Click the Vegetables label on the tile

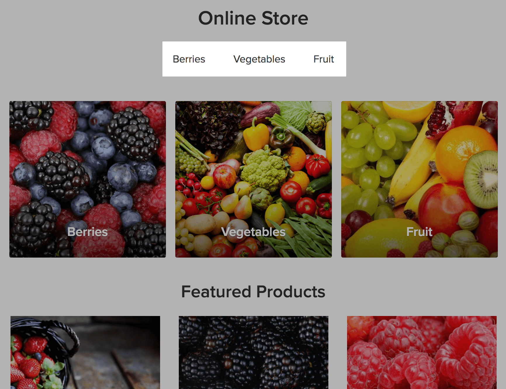pos(254,232)
